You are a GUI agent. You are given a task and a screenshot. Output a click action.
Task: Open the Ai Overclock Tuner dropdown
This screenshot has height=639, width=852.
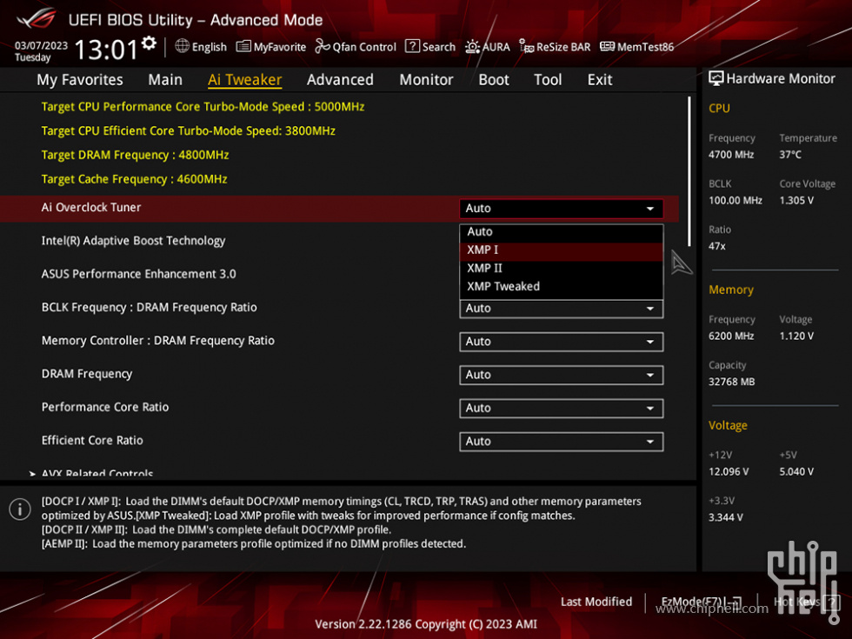[x=561, y=208]
